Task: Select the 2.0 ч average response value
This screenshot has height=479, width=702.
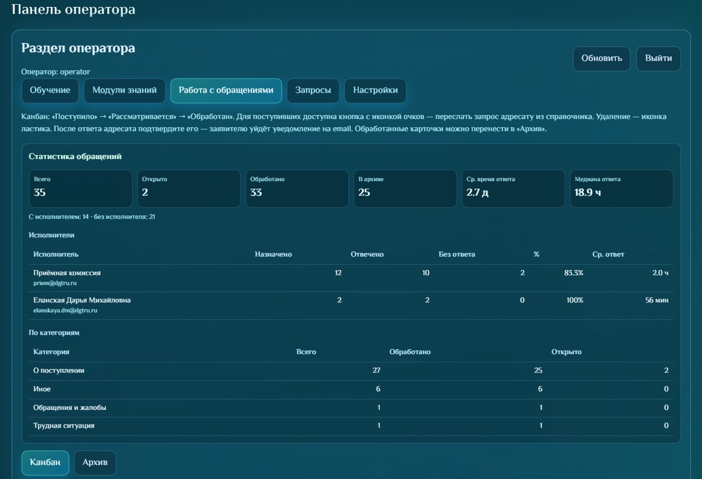Action: pos(661,273)
